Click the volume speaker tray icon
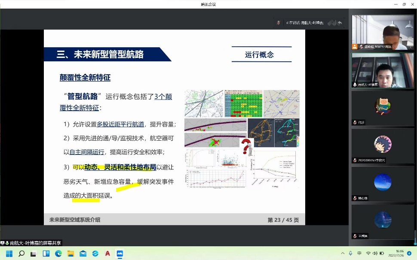Image resolution: width=417 pixels, height=260 pixels. click(375, 254)
